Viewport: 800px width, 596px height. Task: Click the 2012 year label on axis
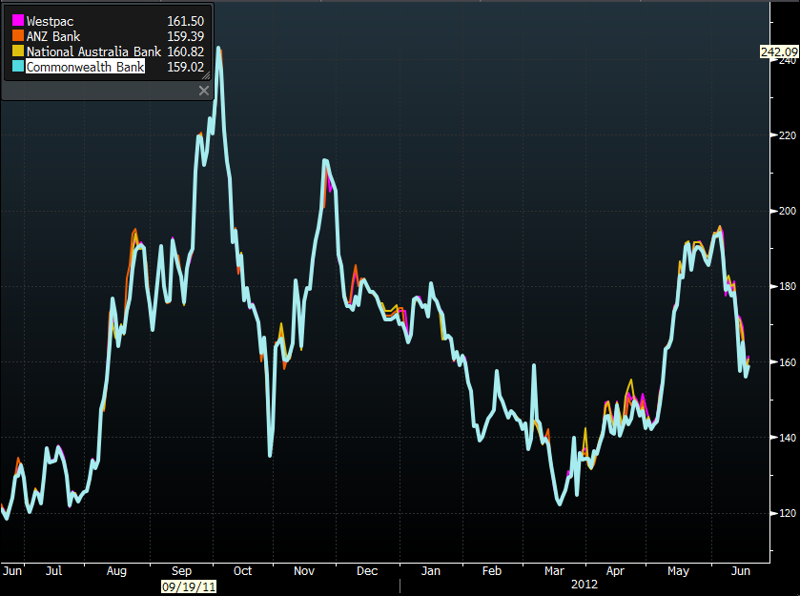pos(582,585)
